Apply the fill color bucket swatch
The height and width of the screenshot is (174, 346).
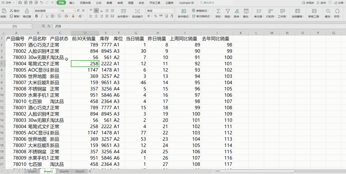(66, 16)
